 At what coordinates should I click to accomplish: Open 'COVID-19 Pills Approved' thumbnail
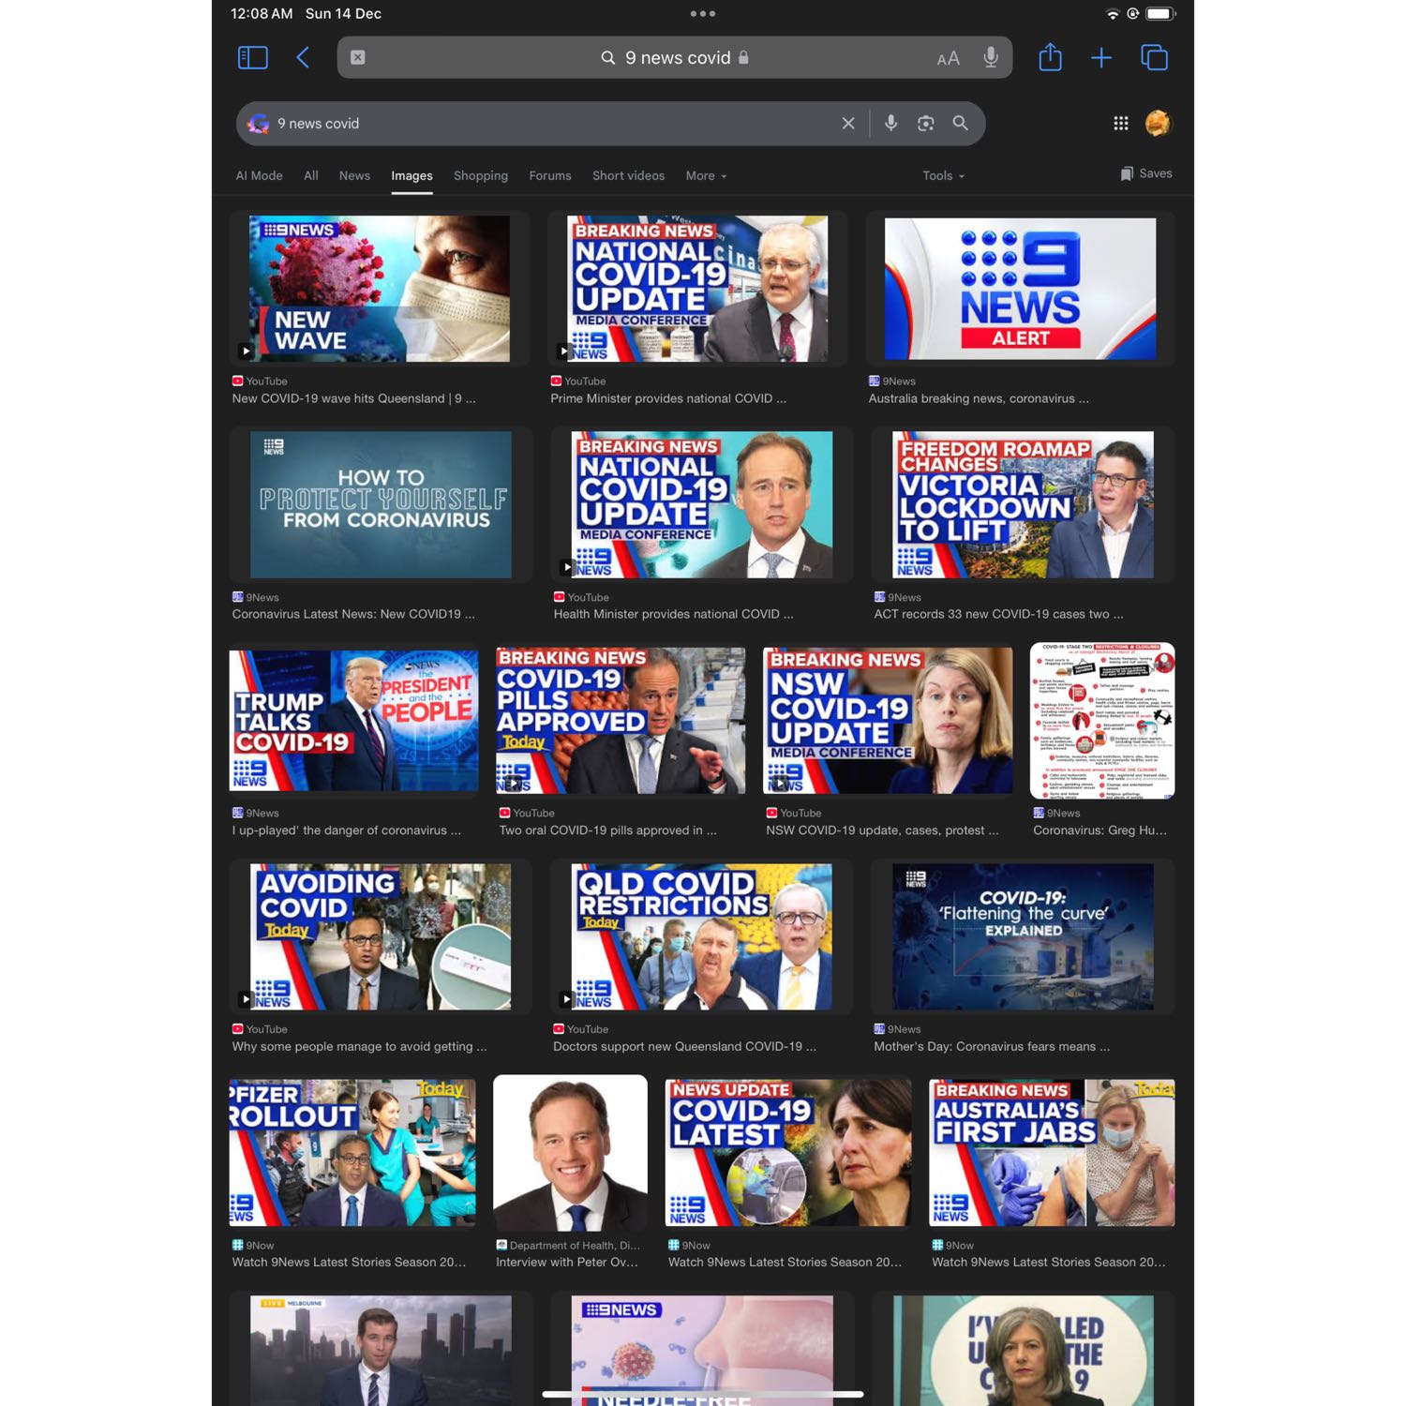[621, 721]
